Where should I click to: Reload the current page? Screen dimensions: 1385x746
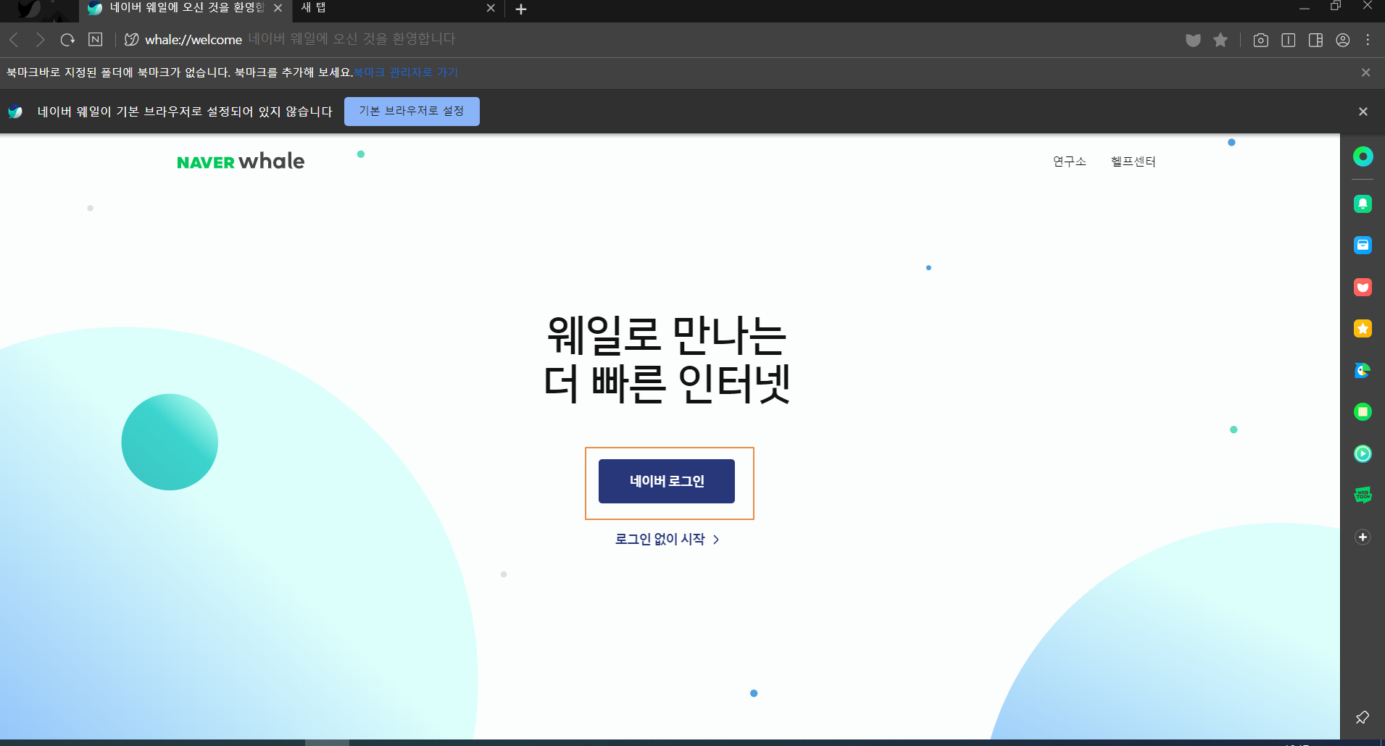click(67, 40)
